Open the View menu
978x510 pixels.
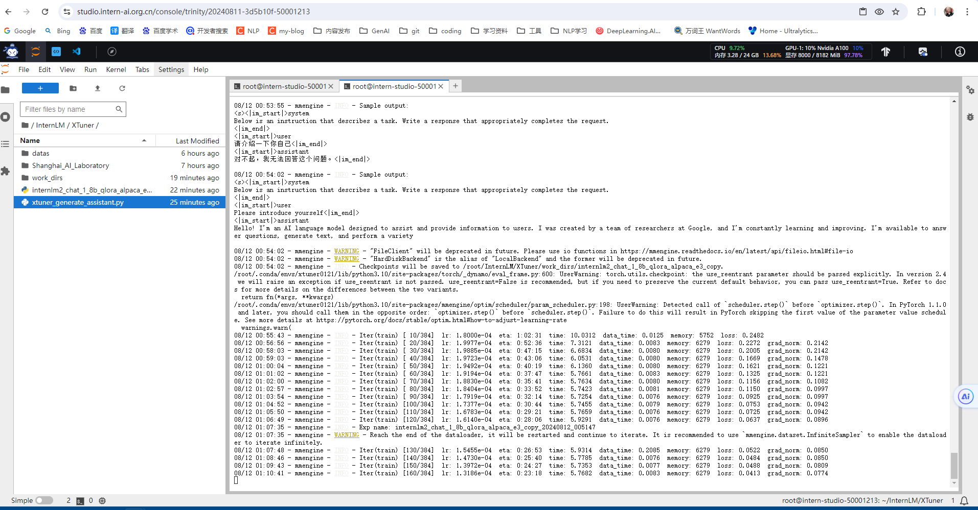click(x=67, y=69)
